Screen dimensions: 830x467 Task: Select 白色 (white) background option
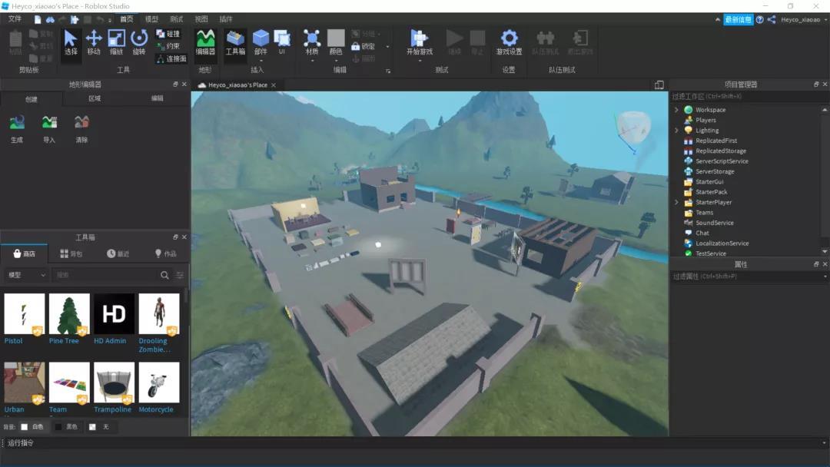(x=32, y=427)
